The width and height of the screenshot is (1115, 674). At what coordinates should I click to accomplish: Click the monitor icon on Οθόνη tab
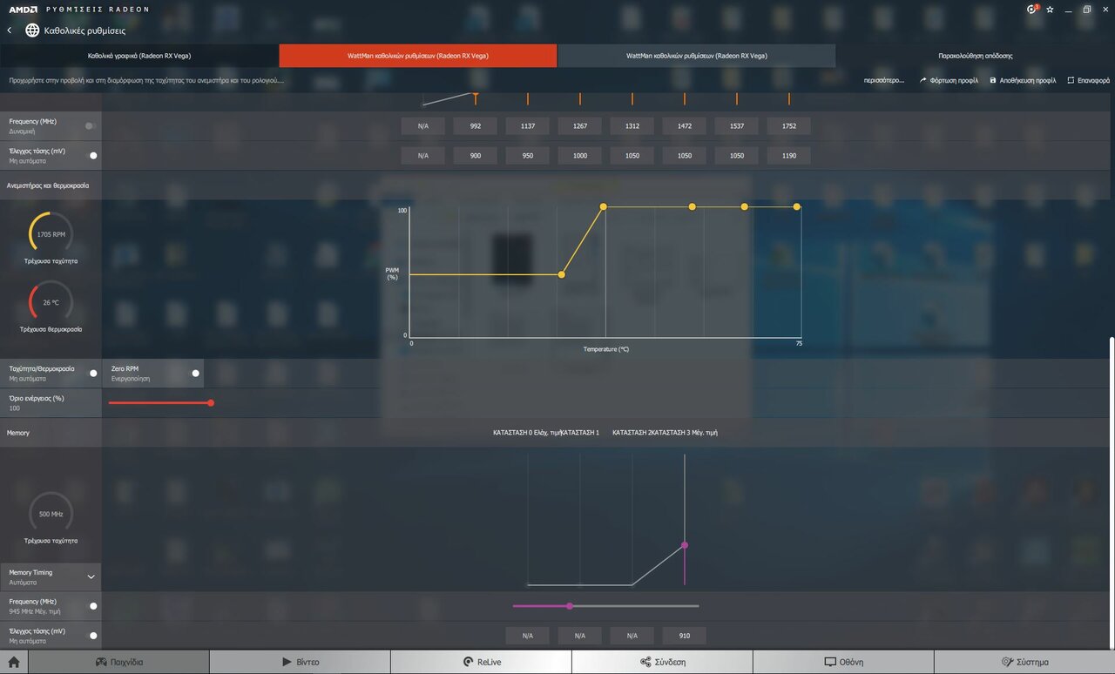point(830,662)
